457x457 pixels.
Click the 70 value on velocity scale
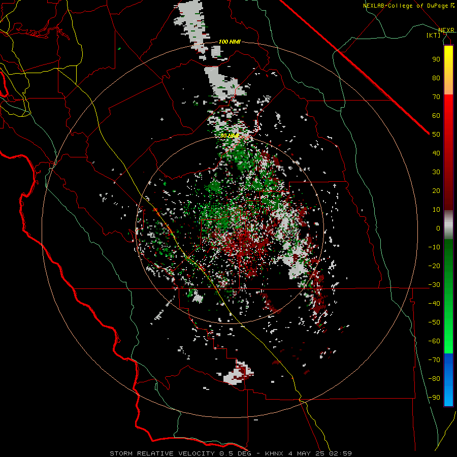click(x=436, y=97)
